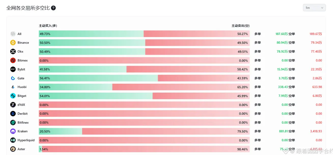Open the Kraken exchange icon
The width and height of the screenshot is (333, 155).
coord(13,131)
